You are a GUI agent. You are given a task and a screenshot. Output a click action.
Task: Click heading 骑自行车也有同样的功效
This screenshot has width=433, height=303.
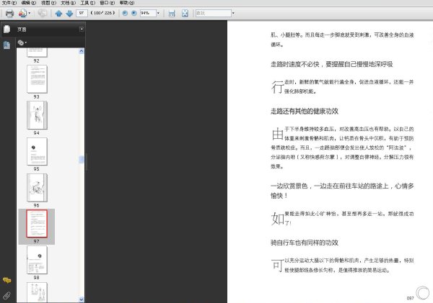pos(305,243)
